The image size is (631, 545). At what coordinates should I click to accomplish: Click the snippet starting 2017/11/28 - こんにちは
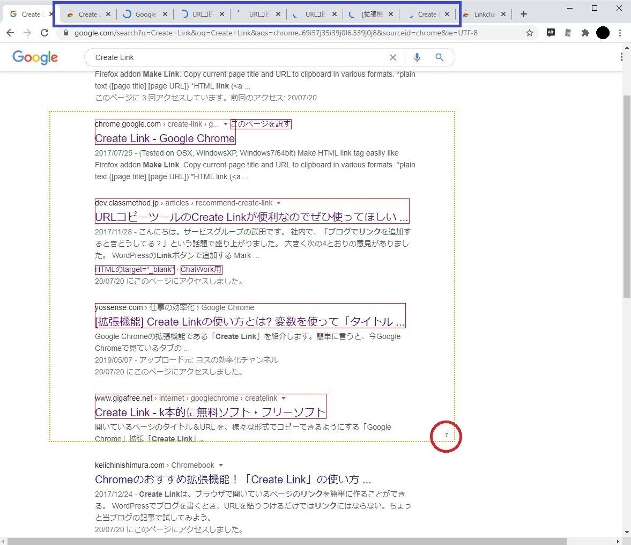(x=253, y=244)
